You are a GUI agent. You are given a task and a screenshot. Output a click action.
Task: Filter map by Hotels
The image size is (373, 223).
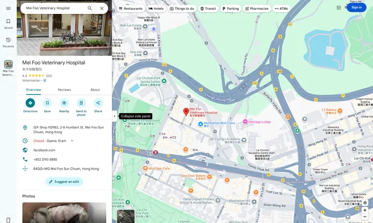click(x=156, y=9)
